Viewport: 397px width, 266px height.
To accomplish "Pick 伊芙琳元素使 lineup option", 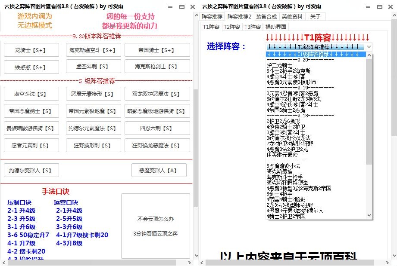I will tap(282, 155).
